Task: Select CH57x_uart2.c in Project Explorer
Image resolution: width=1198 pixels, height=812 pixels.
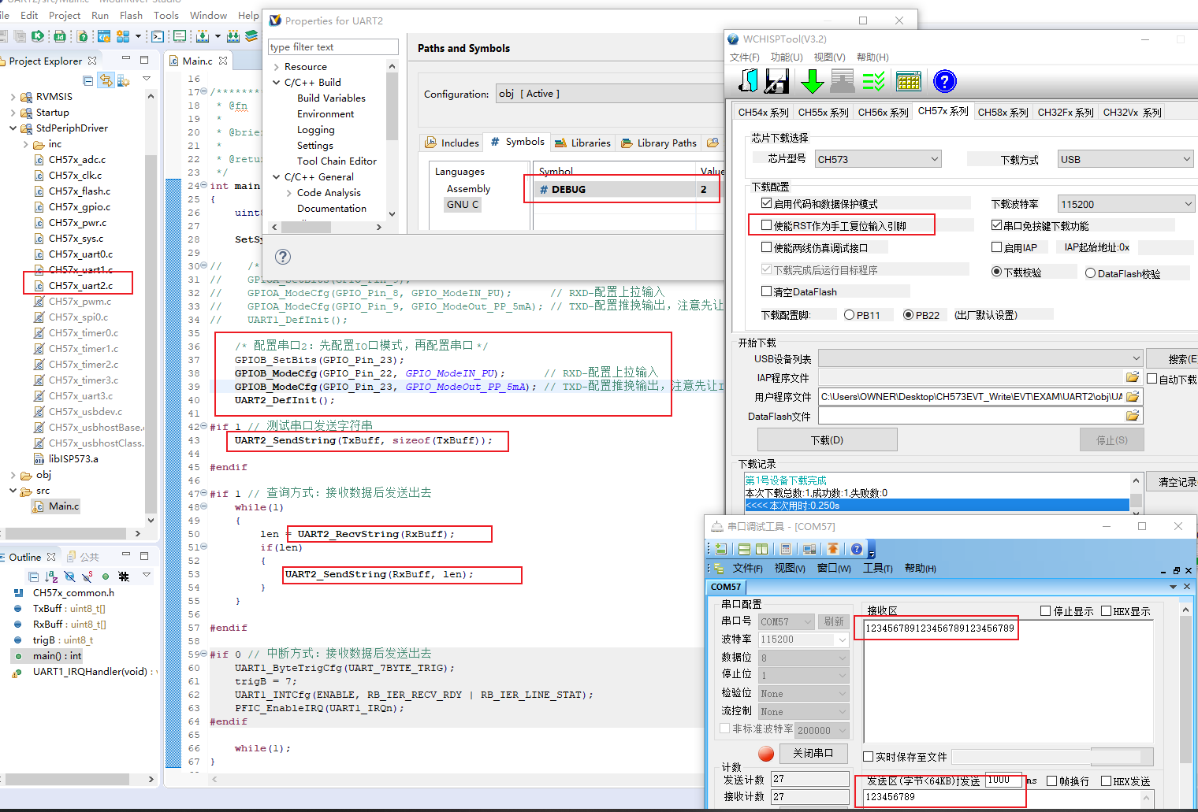Action: (x=80, y=285)
